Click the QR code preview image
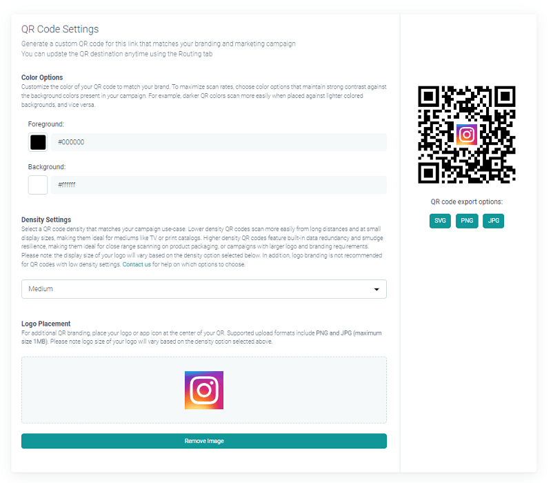The height and width of the screenshot is (483, 553). [x=467, y=135]
